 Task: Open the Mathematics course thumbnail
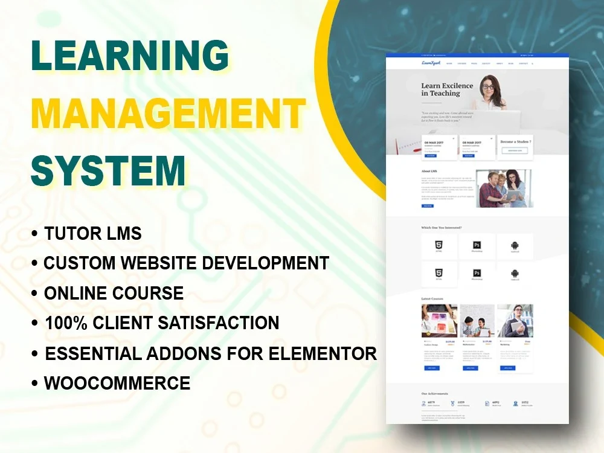[x=477, y=321]
